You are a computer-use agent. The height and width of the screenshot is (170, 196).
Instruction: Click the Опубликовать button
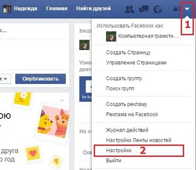click(x=41, y=79)
